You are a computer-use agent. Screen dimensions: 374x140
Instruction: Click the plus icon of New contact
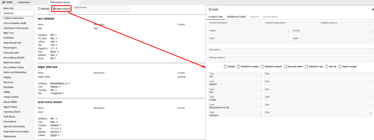(x=54, y=9)
